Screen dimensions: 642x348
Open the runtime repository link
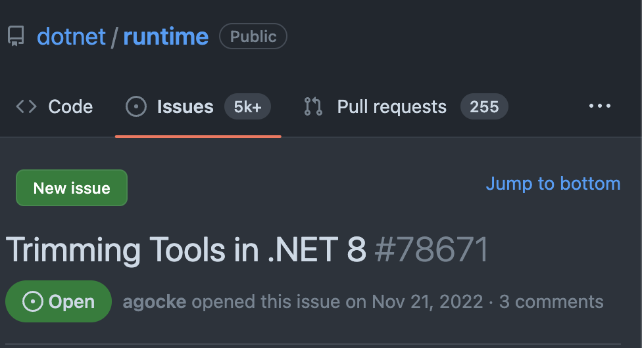tap(166, 37)
